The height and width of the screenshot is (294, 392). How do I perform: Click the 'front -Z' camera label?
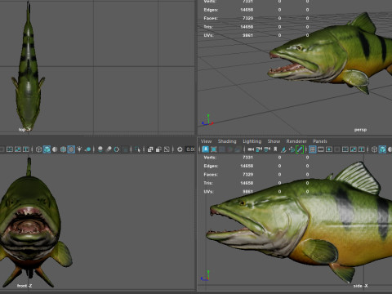(24, 286)
